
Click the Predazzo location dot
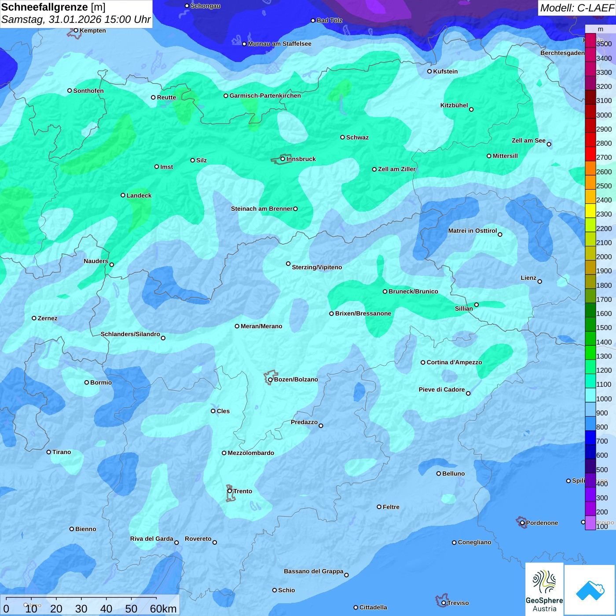[321, 425]
